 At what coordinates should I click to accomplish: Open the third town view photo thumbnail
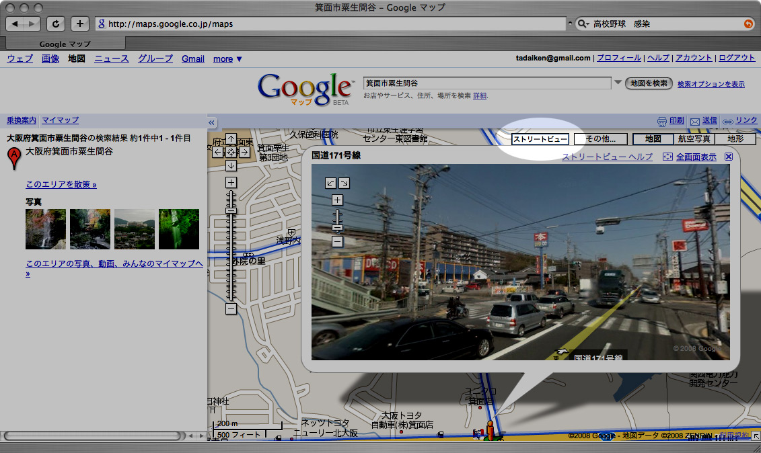(135, 229)
